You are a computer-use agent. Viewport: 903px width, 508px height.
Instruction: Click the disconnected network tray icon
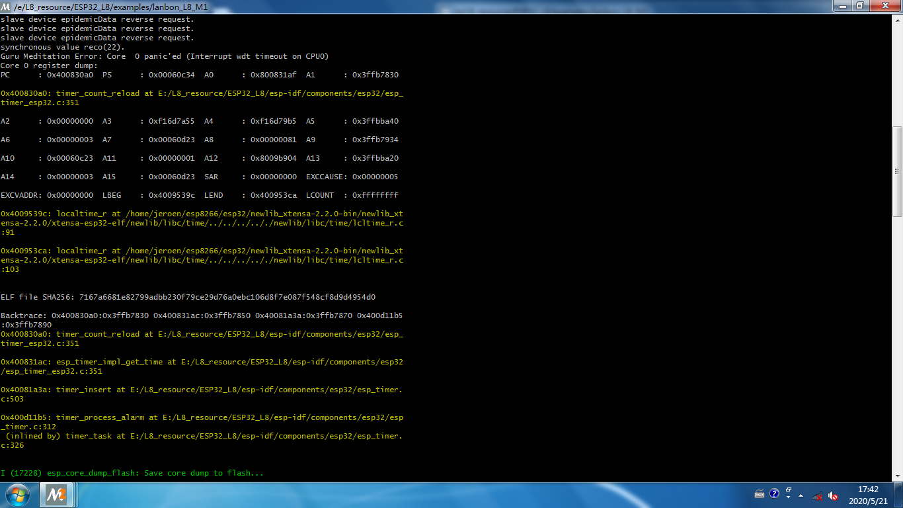click(x=817, y=495)
